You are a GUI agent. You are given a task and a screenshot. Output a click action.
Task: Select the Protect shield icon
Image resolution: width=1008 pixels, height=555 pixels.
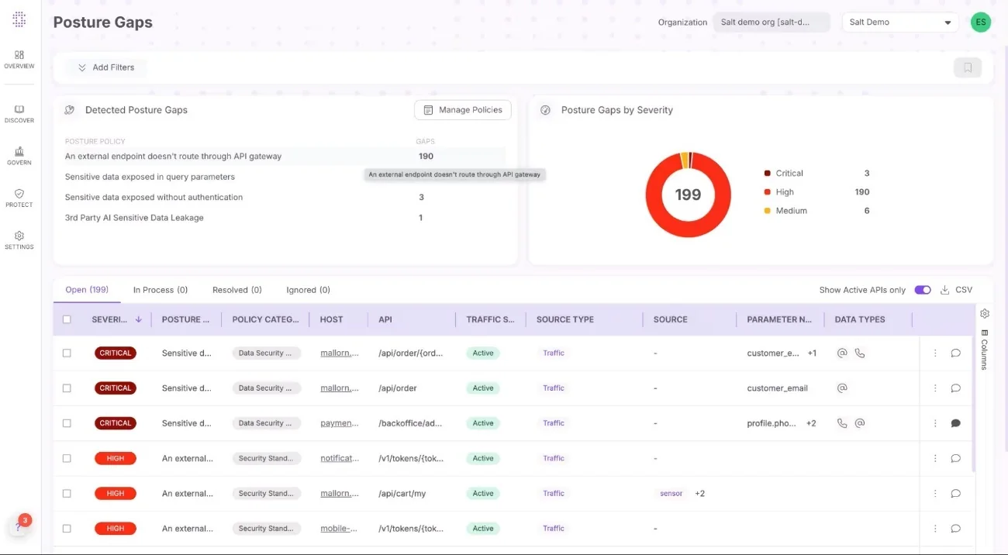19,198
